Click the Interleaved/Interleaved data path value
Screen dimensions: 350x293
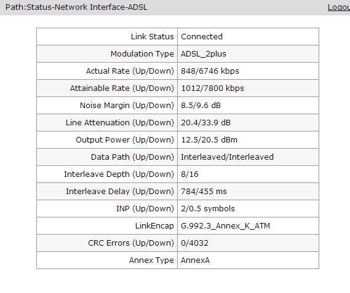click(x=227, y=157)
